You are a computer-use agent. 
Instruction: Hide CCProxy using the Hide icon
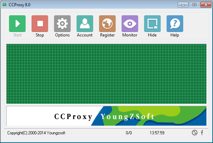pos(152,24)
